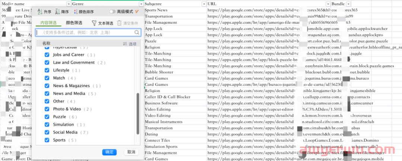
Task: Click the Subgenre column header cell
Action: [x=175, y=4]
